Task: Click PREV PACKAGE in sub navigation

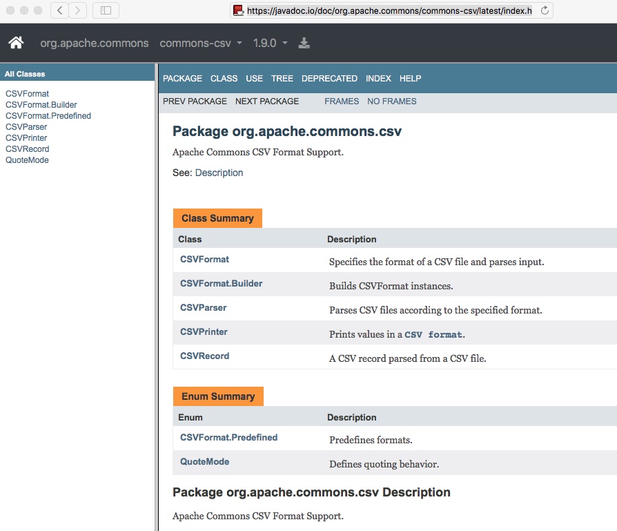Action: tap(195, 102)
